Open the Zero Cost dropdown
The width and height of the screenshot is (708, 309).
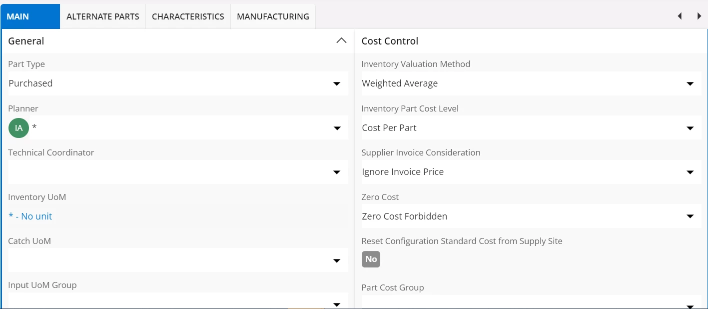coord(690,216)
